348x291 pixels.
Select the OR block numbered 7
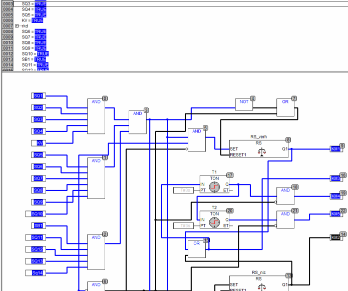coord(285,107)
